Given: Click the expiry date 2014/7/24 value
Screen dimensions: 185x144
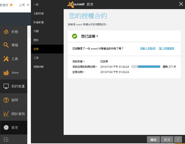Looking at the screenshot, I should tap(115, 67).
